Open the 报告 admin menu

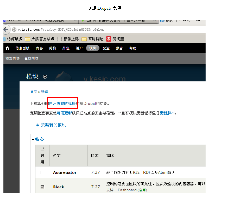pyautogui.click(x=119, y=48)
